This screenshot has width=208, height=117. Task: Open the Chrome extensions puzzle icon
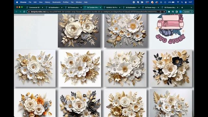click(169, 12)
